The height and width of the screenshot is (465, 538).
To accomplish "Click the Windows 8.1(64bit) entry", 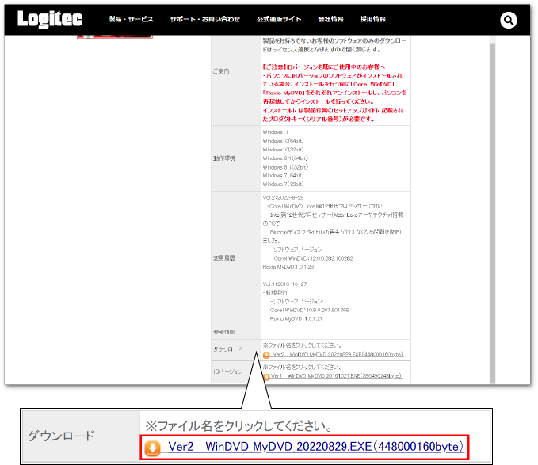I will (285, 158).
